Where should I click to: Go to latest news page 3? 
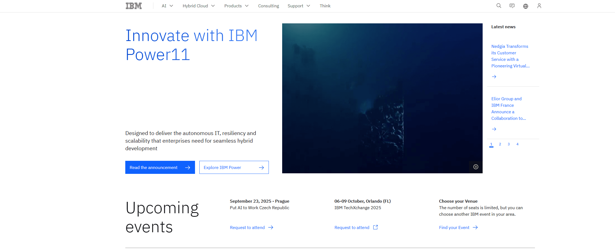[x=509, y=144]
